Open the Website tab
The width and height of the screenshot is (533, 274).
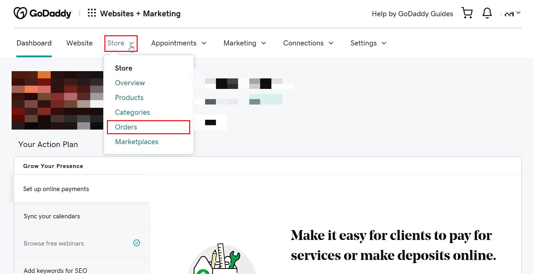point(79,43)
